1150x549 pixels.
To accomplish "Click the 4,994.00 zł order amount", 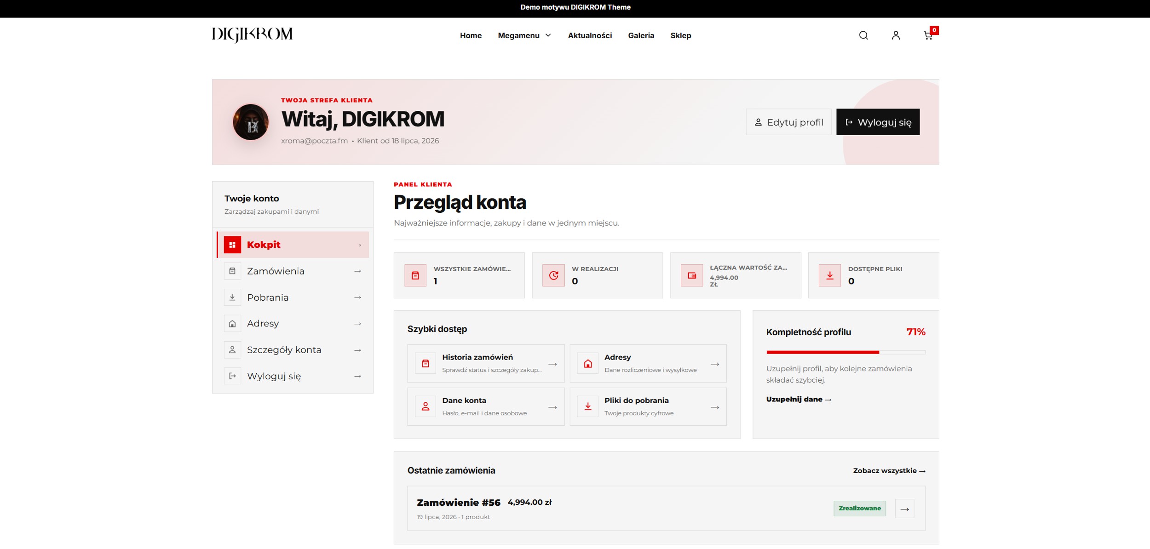I will 529,502.
